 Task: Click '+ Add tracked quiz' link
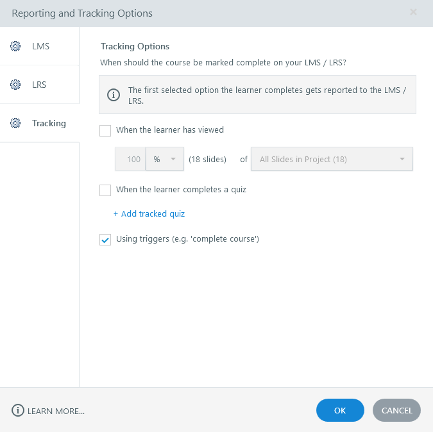[x=149, y=213]
